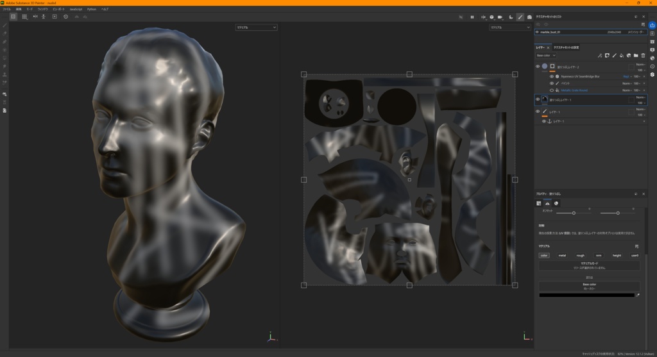Click the 塗りつぶしレイヤー 1 layer thumbnail
Screen dimensions: 657x357
(545, 99)
